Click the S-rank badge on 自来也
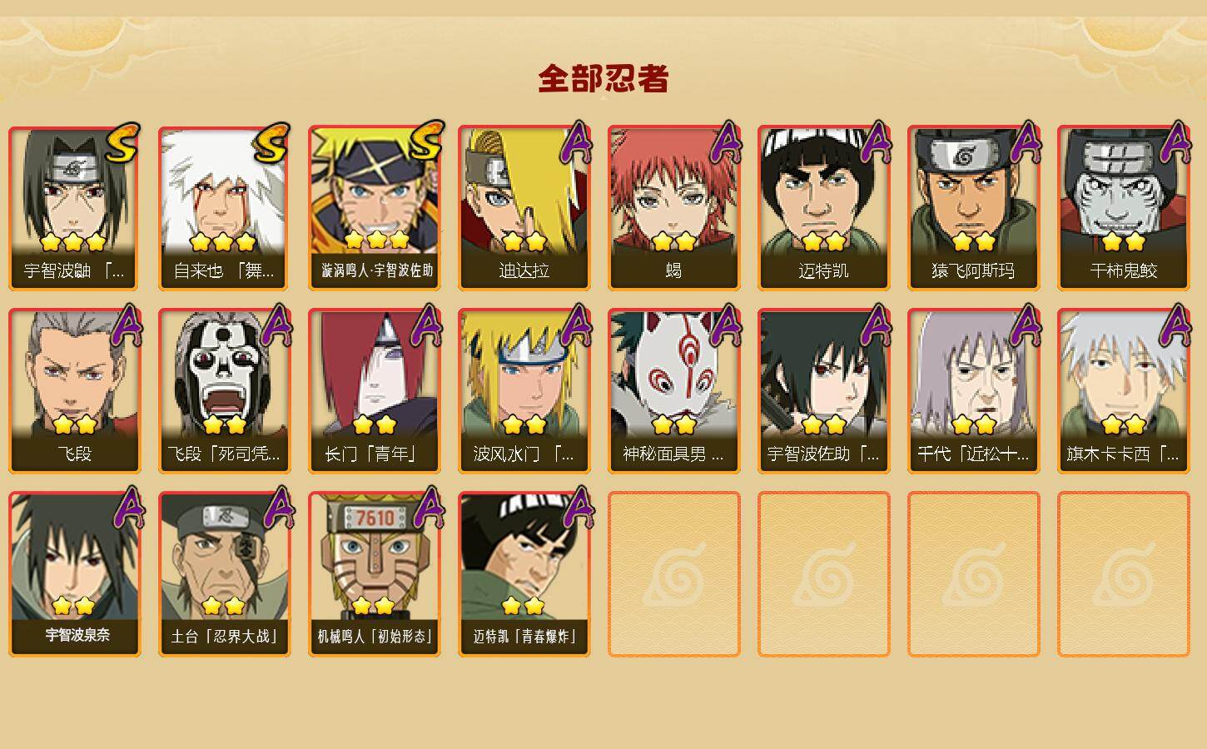Screen dimensions: 1207x749 pyautogui.click(x=272, y=141)
